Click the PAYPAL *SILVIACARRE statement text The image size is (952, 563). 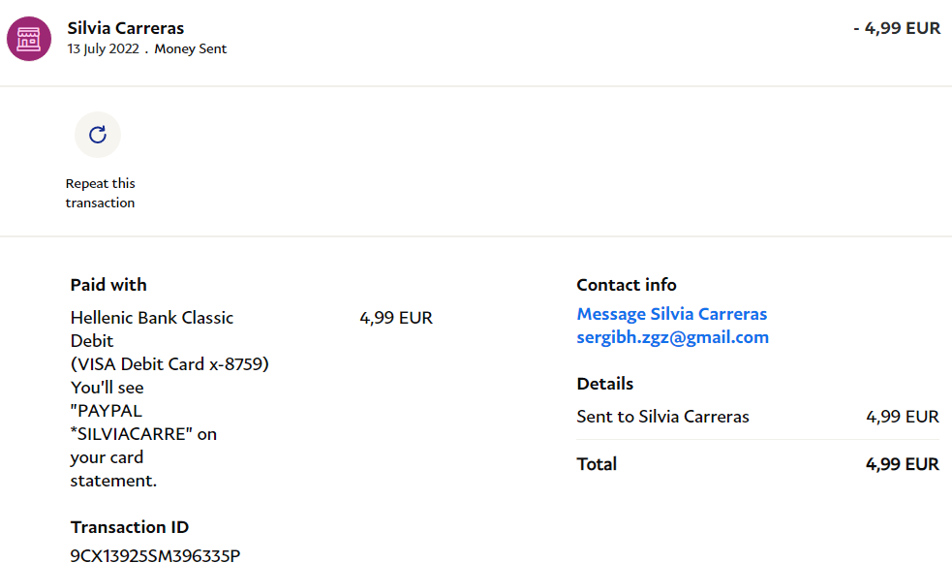pos(143,422)
